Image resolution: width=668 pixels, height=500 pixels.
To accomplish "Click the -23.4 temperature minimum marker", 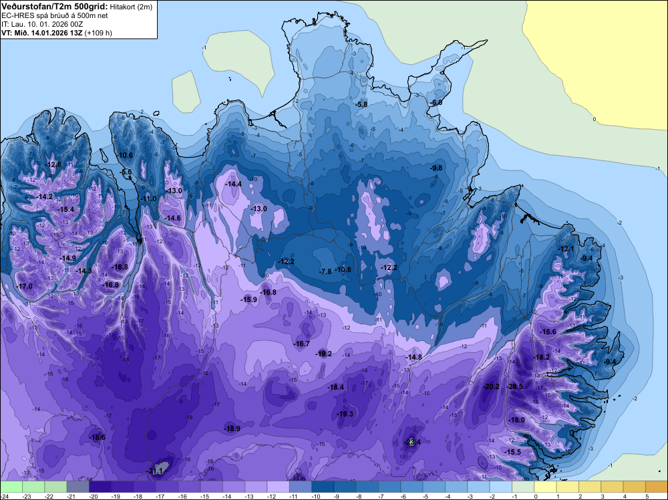I will coord(412,442).
